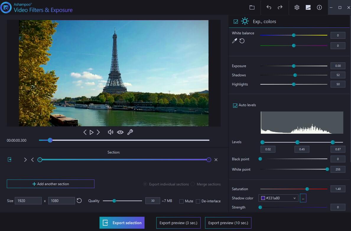Enable the De-interlace option
The width and height of the screenshot is (351, 231).
198,201
